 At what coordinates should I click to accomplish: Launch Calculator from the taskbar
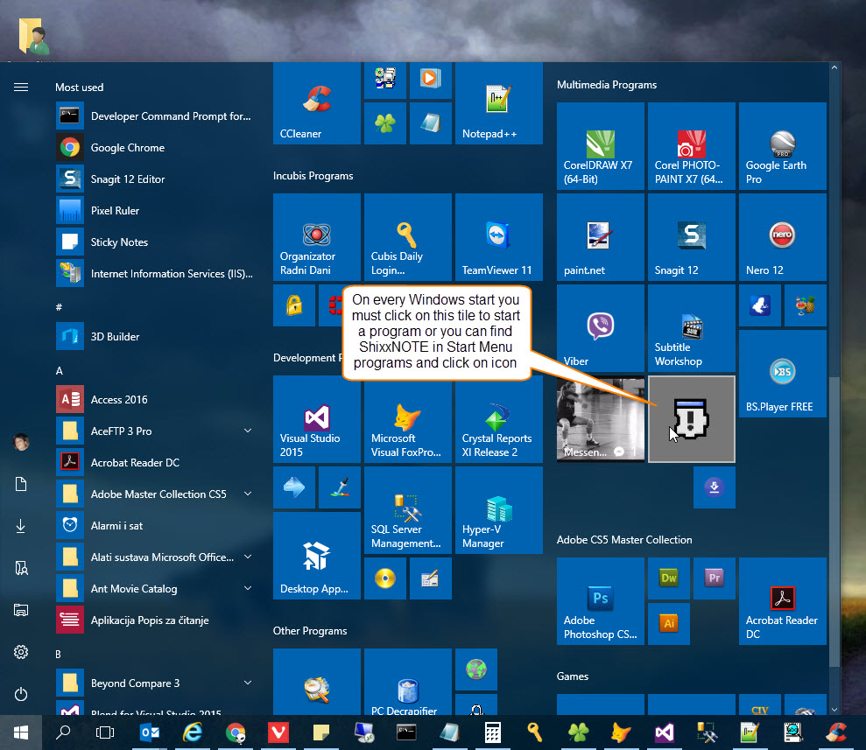pyautogui.click(x=493, y=732)
